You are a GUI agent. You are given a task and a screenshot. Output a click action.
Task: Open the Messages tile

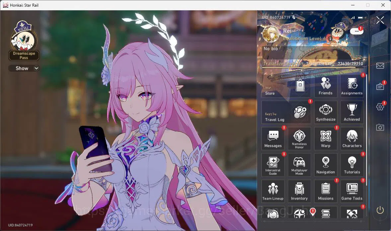click(273, 139)
